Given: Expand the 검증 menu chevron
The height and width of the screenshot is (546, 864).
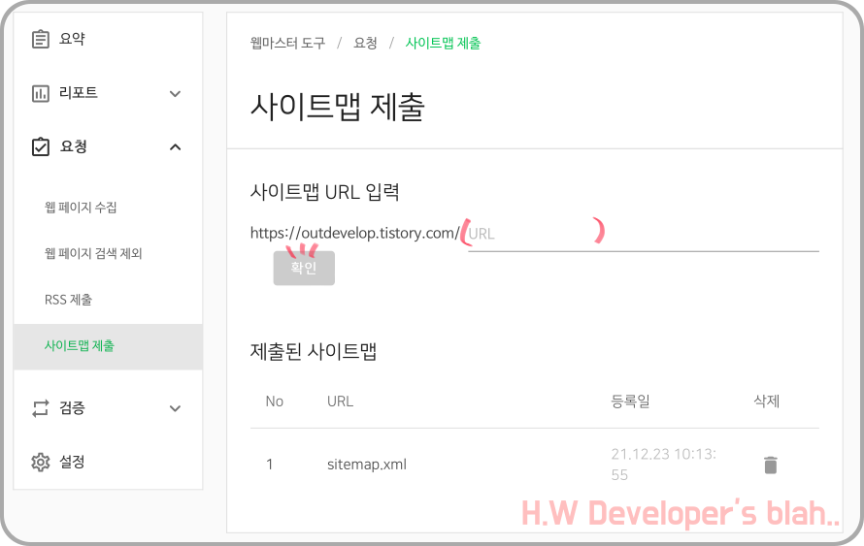Looking at the screenshot, I should click(175, 408).
